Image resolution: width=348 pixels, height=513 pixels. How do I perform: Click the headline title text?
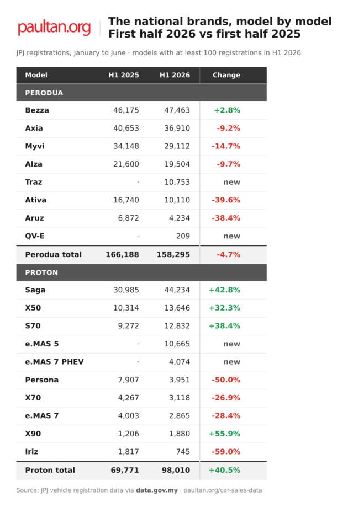pyautogui.click(x=220, y=28)
